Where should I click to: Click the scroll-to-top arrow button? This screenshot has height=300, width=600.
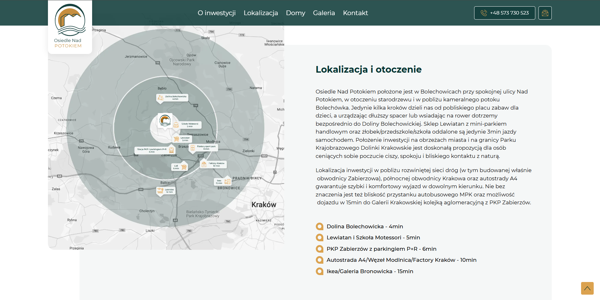pos(587,288)
